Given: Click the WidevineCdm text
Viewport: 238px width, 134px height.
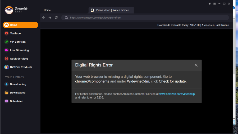Looking at the screenshot, I should coord(138,81).
